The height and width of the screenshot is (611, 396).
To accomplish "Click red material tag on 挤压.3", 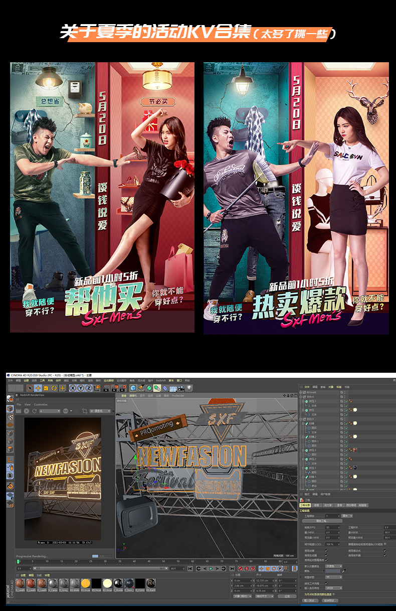I will coord(355,450).
